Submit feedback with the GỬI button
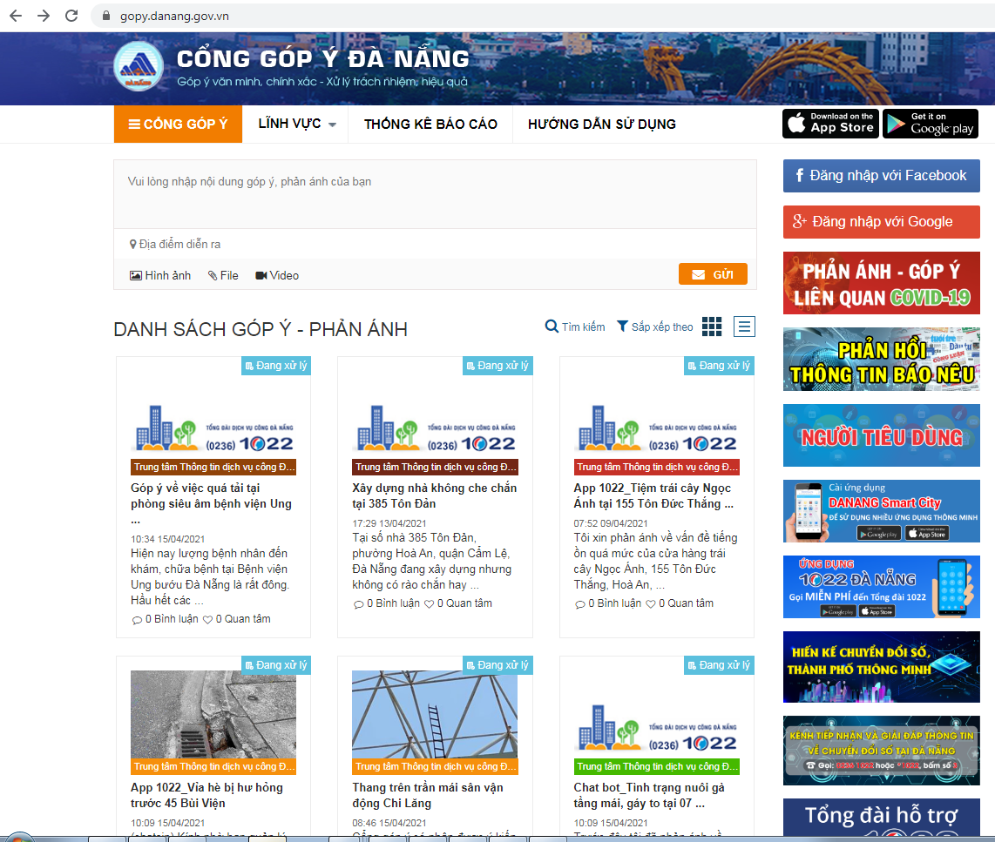 click(x=713, y=274)
